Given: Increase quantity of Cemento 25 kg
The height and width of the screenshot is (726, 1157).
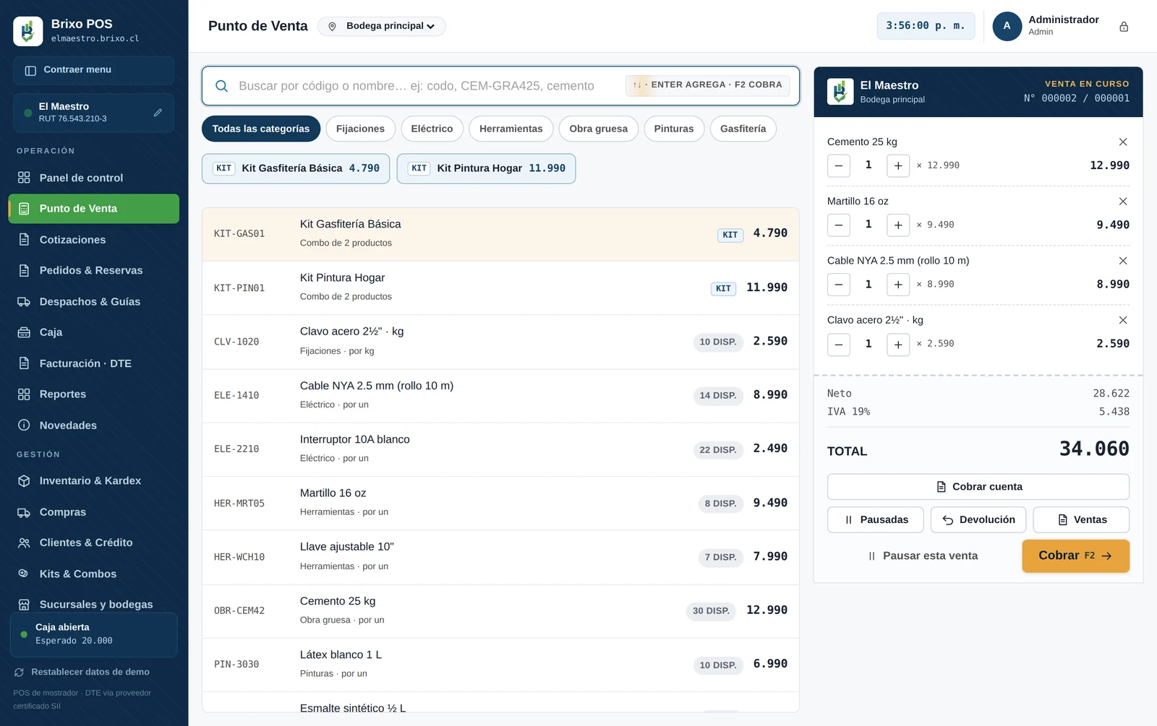Looking at the screenshot, I should [898, 165].
